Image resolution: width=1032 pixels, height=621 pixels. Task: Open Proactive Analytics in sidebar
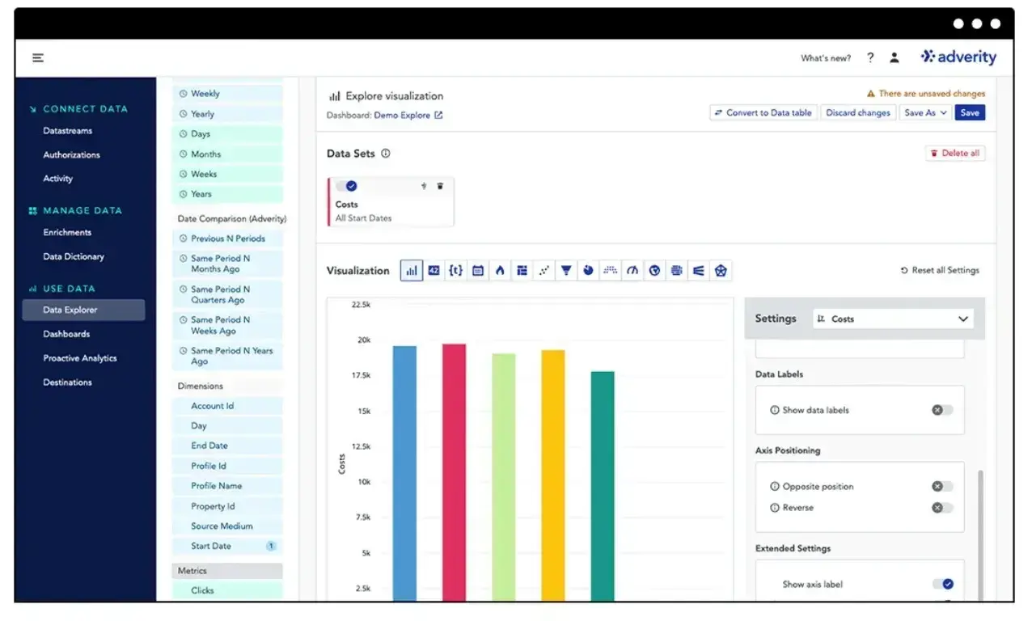(80, 358)
